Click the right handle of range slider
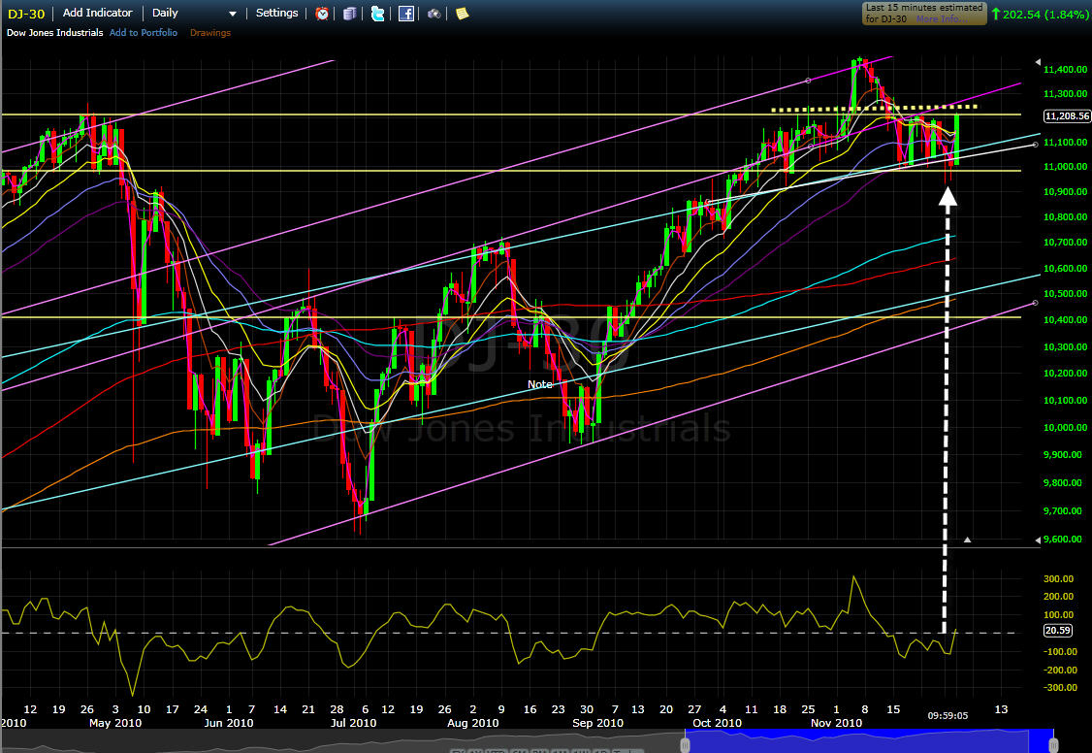 click(1053, 744)
